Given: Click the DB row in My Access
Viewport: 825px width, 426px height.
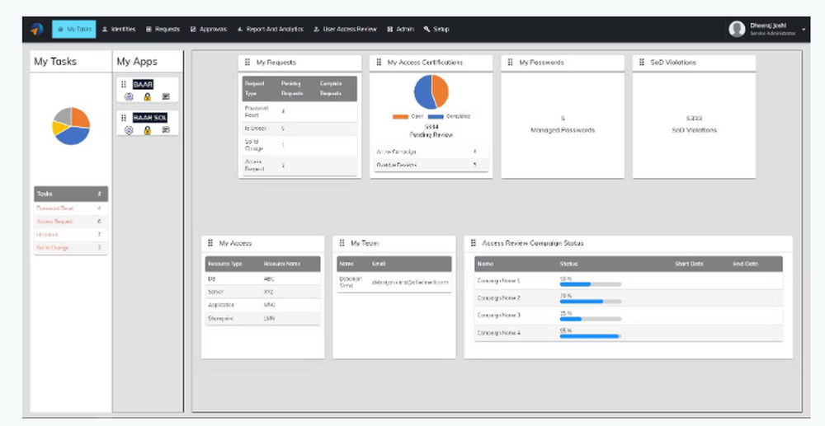Looking at the screenshot, I should 262,279.
